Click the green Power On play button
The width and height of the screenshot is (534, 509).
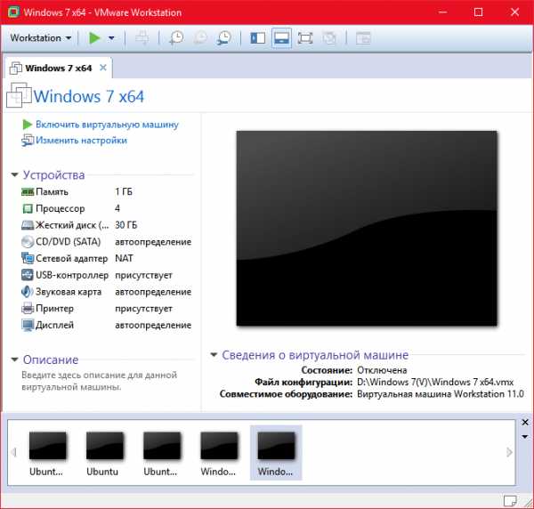[x=94, y=38]
